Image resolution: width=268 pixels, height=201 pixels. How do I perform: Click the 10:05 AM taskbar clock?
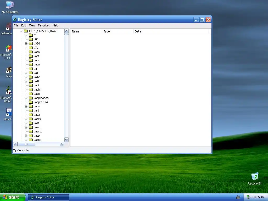tap(258, 197)
